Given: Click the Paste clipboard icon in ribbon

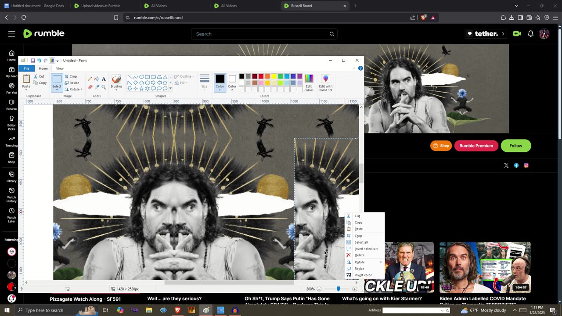Looking at the screenshot, I should (26, 79).
